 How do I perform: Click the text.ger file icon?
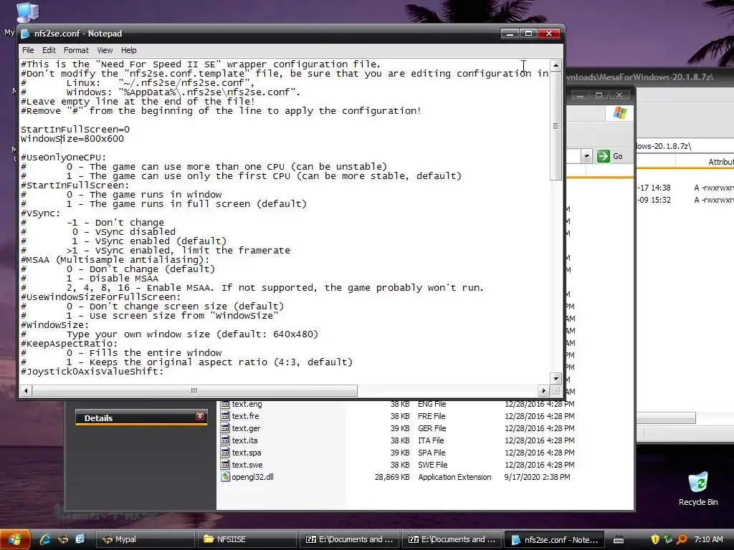click(x=225, y=428)
